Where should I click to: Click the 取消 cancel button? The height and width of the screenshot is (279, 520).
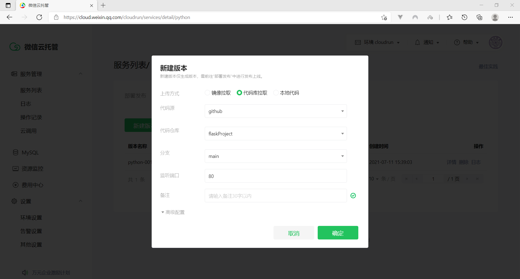[294, 233]
